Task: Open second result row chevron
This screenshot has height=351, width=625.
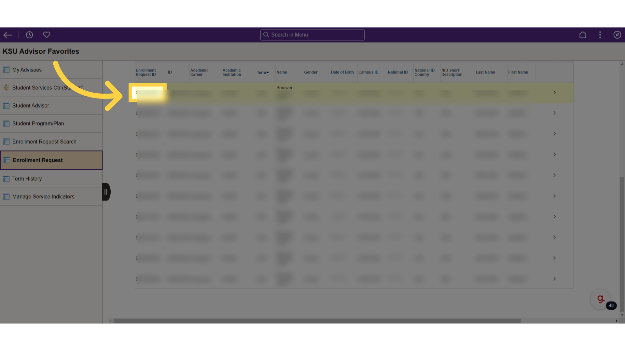Action: pyautogui.click(x=554, y=113)
